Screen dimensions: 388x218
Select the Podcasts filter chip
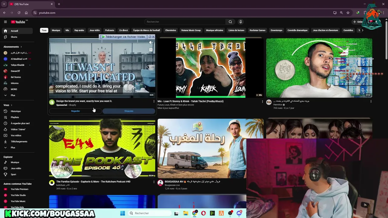coord(109,30)
